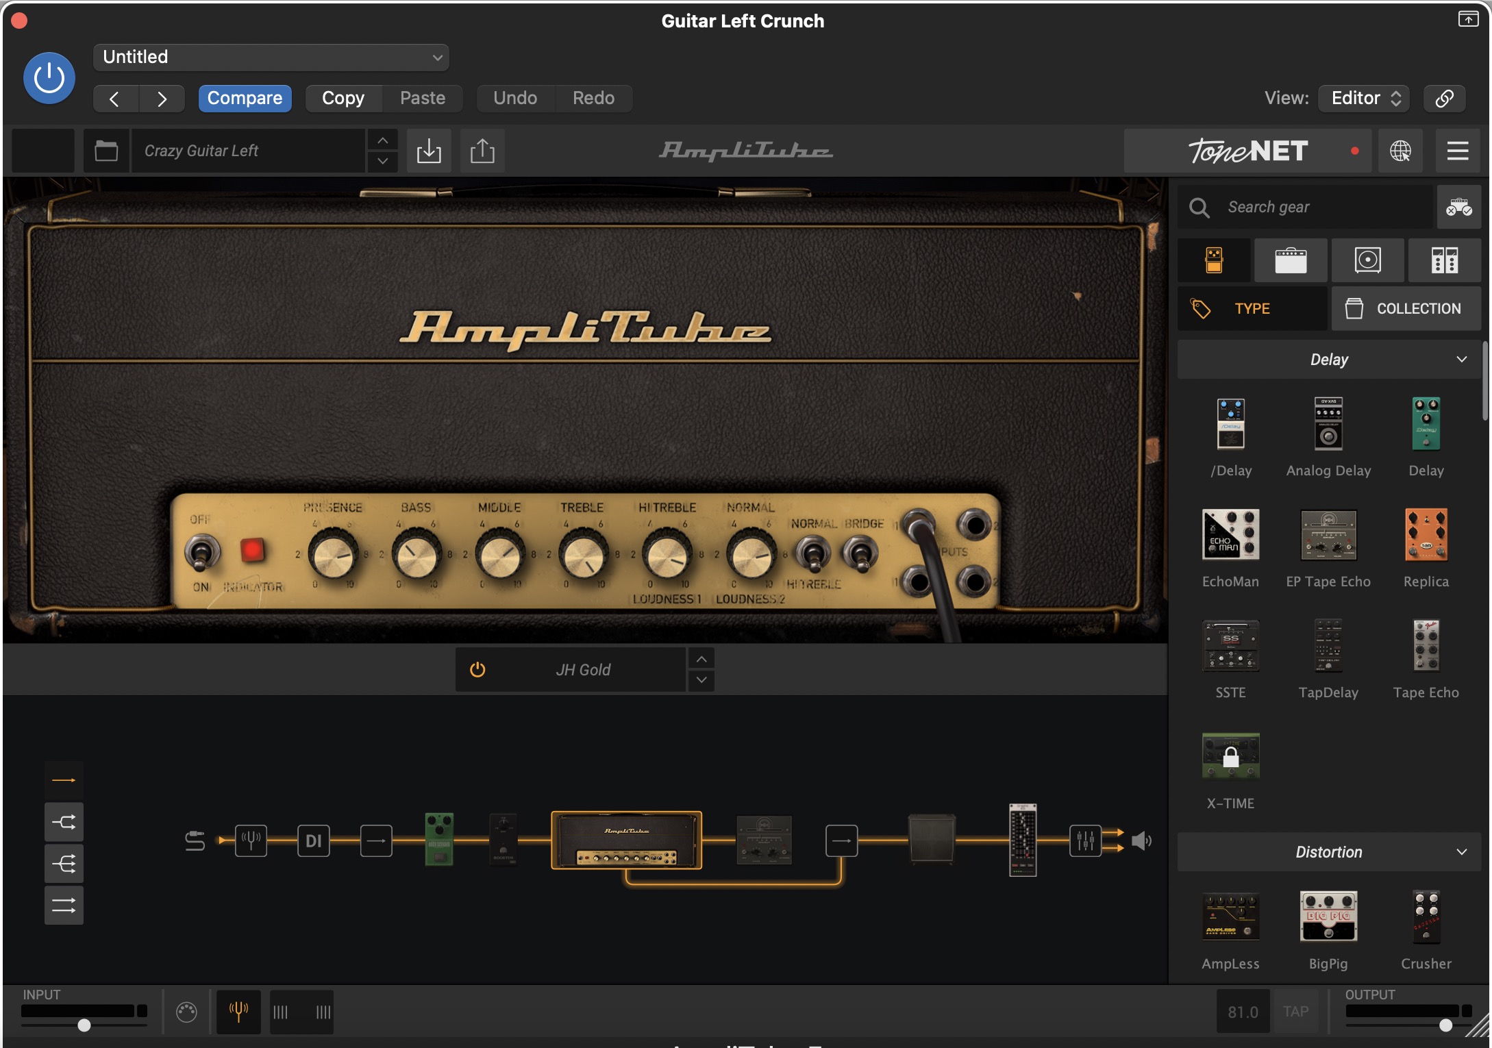The image size is (1492, 1048).
Task: Select single serial signal chain routing
Action: (x=64, y=780)
